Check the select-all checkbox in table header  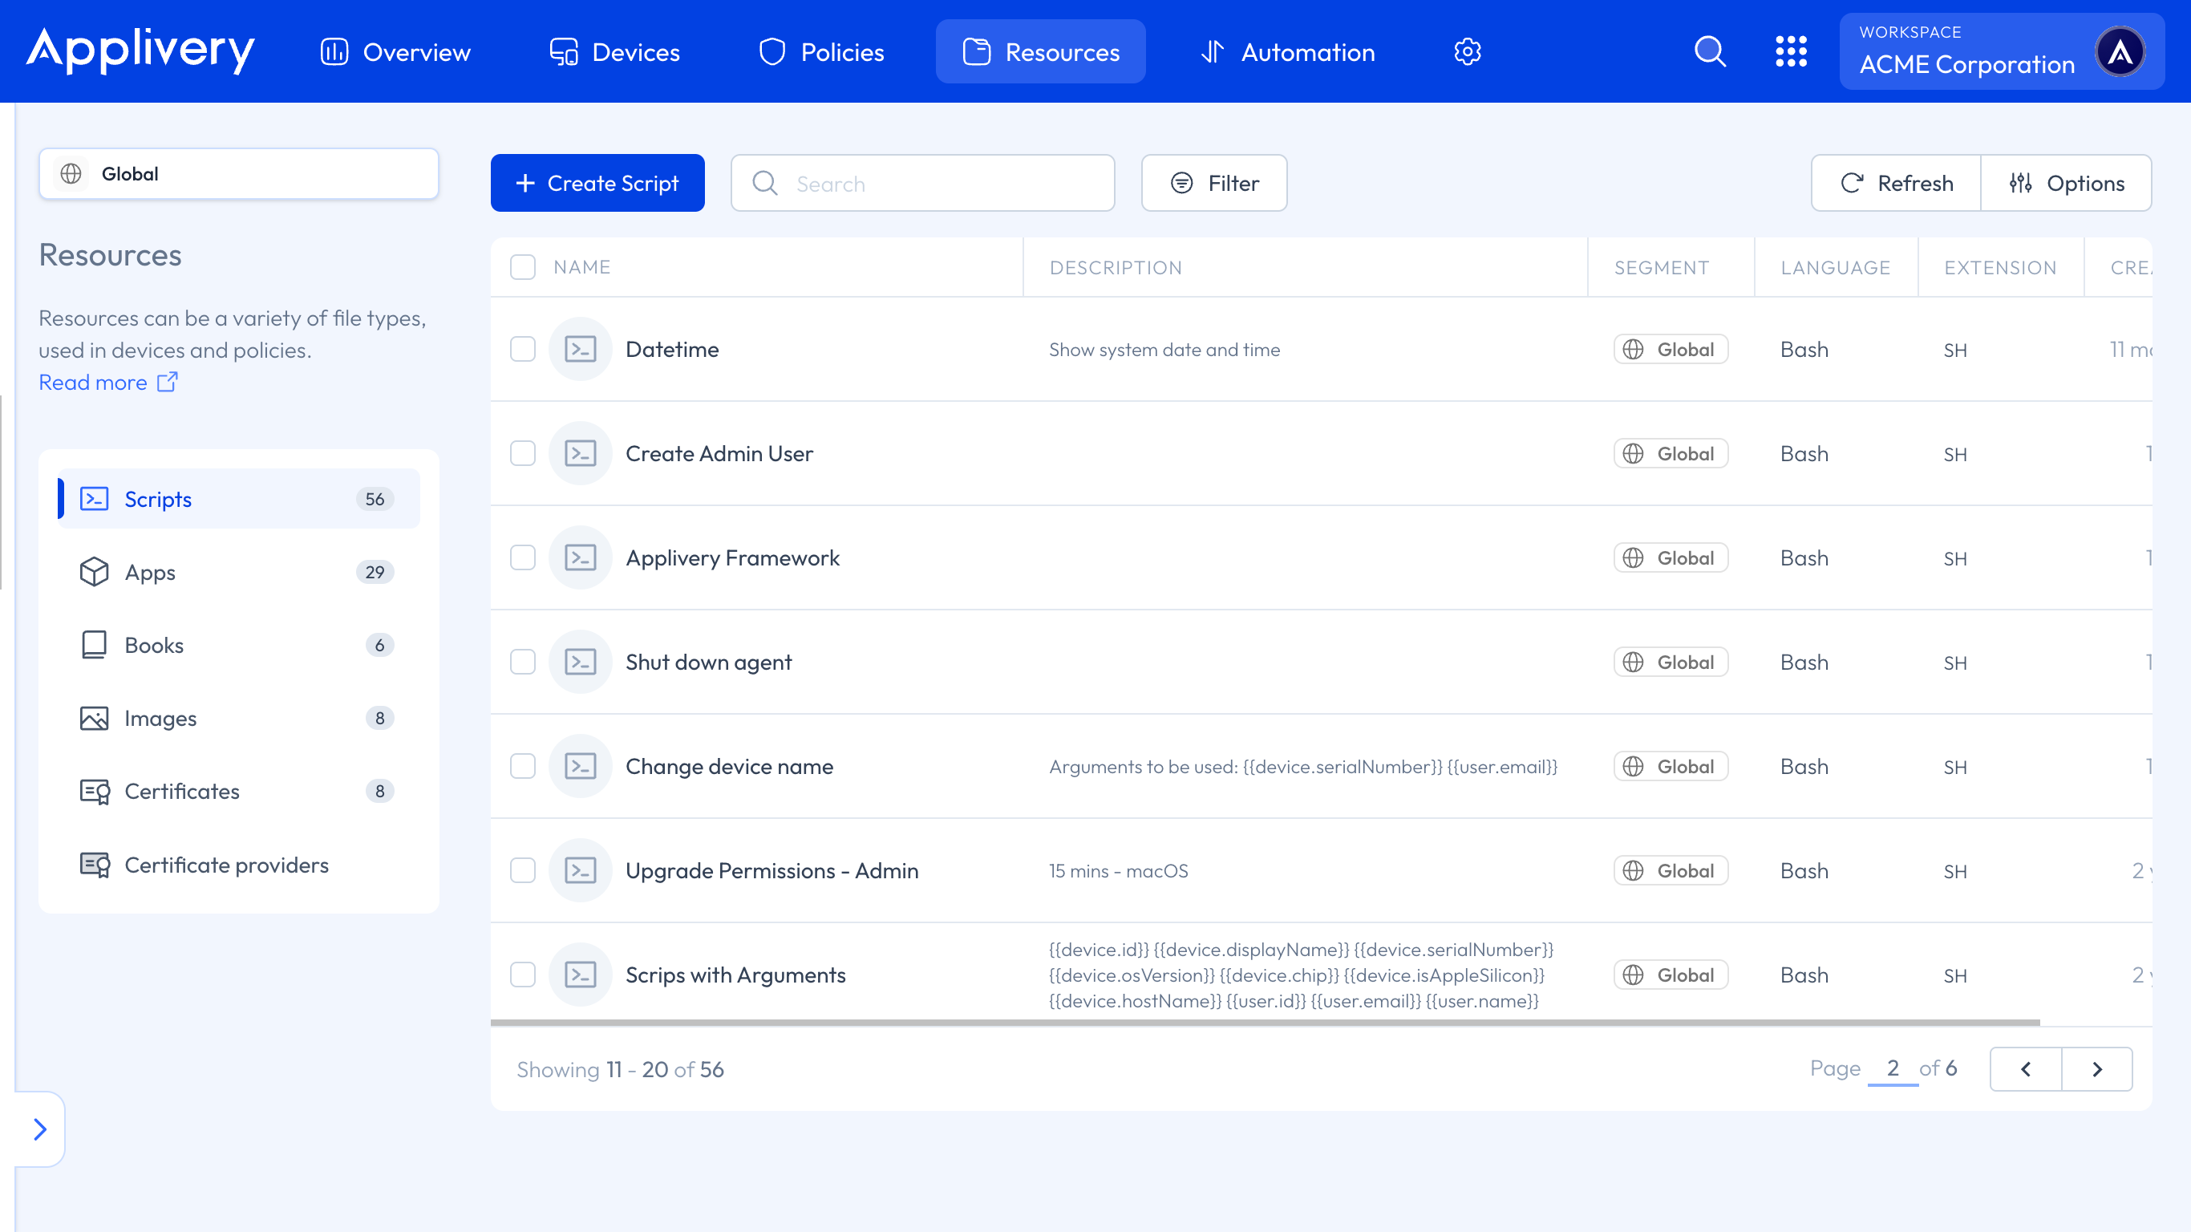[x=522, y=266]
